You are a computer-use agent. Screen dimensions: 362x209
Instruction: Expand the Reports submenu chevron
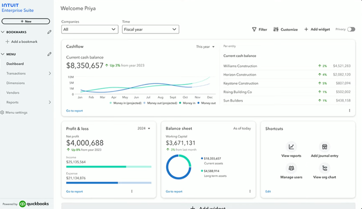(50, 102)
